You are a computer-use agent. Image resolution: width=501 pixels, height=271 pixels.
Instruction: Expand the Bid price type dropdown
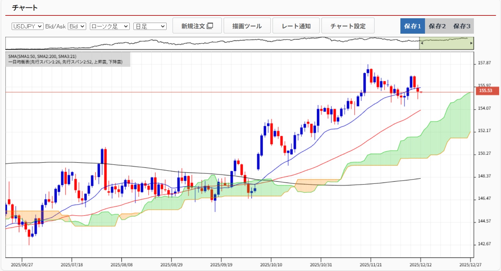pos(77,26)
